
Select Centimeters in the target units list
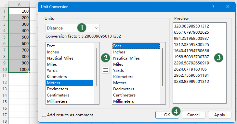[136, 95]
